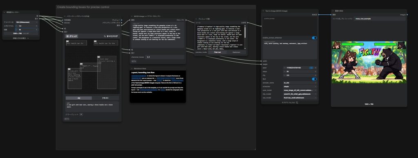Decrease the megapixel value
418x158 pixels.
pos(17,26)
